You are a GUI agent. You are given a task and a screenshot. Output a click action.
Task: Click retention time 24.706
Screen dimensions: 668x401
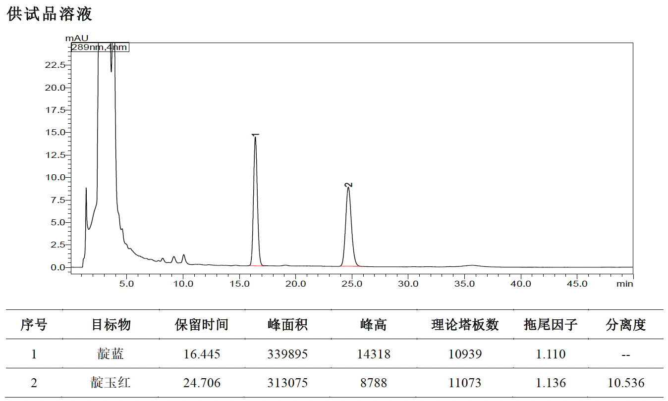(x=202, y=383)
